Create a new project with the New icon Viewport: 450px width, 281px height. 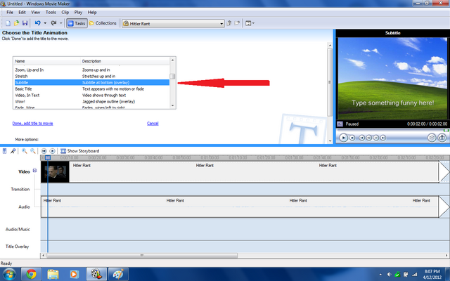coord(8,23)
